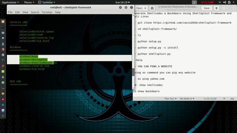Open the Terminal app menu in top bar
Viewport: 237px width, 133px height.
(47, 2)
